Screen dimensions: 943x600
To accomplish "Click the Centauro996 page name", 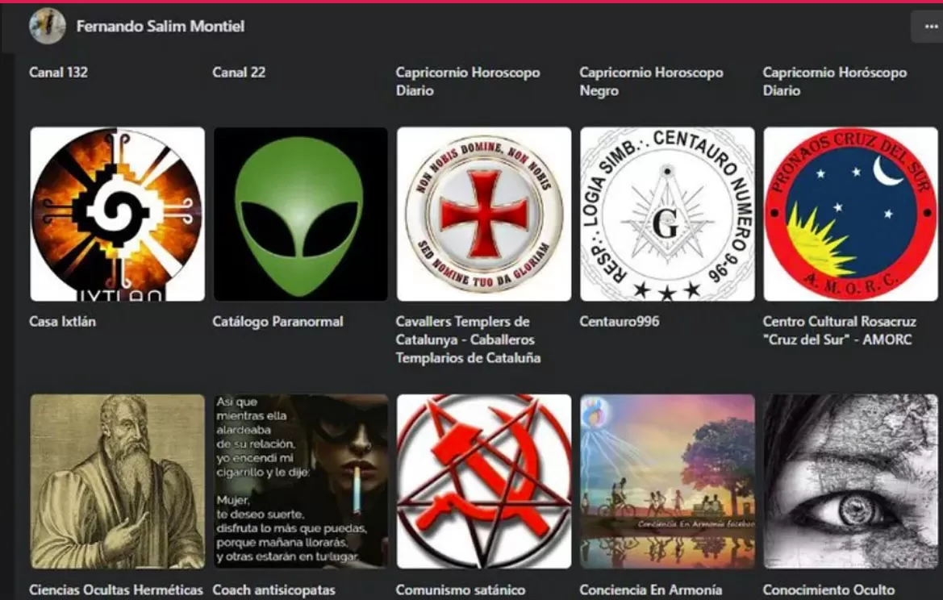I will (619, 322).
